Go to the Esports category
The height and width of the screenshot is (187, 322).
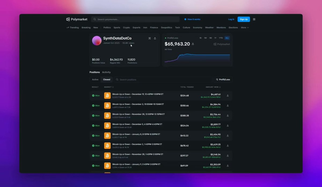137,28
